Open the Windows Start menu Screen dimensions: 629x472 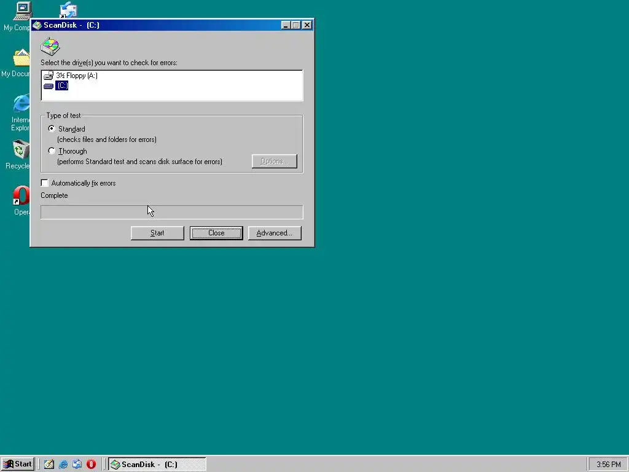tap(18, 465)
